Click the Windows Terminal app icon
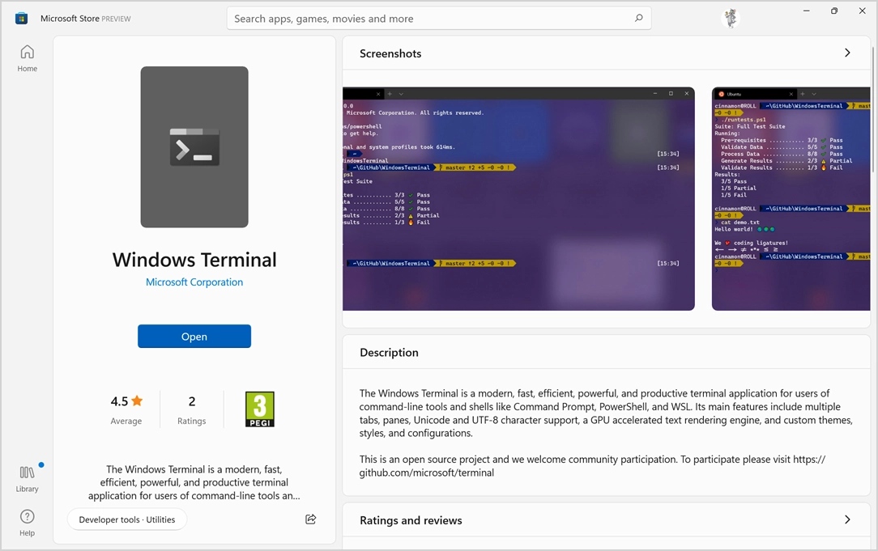 (x=194, y=147)
